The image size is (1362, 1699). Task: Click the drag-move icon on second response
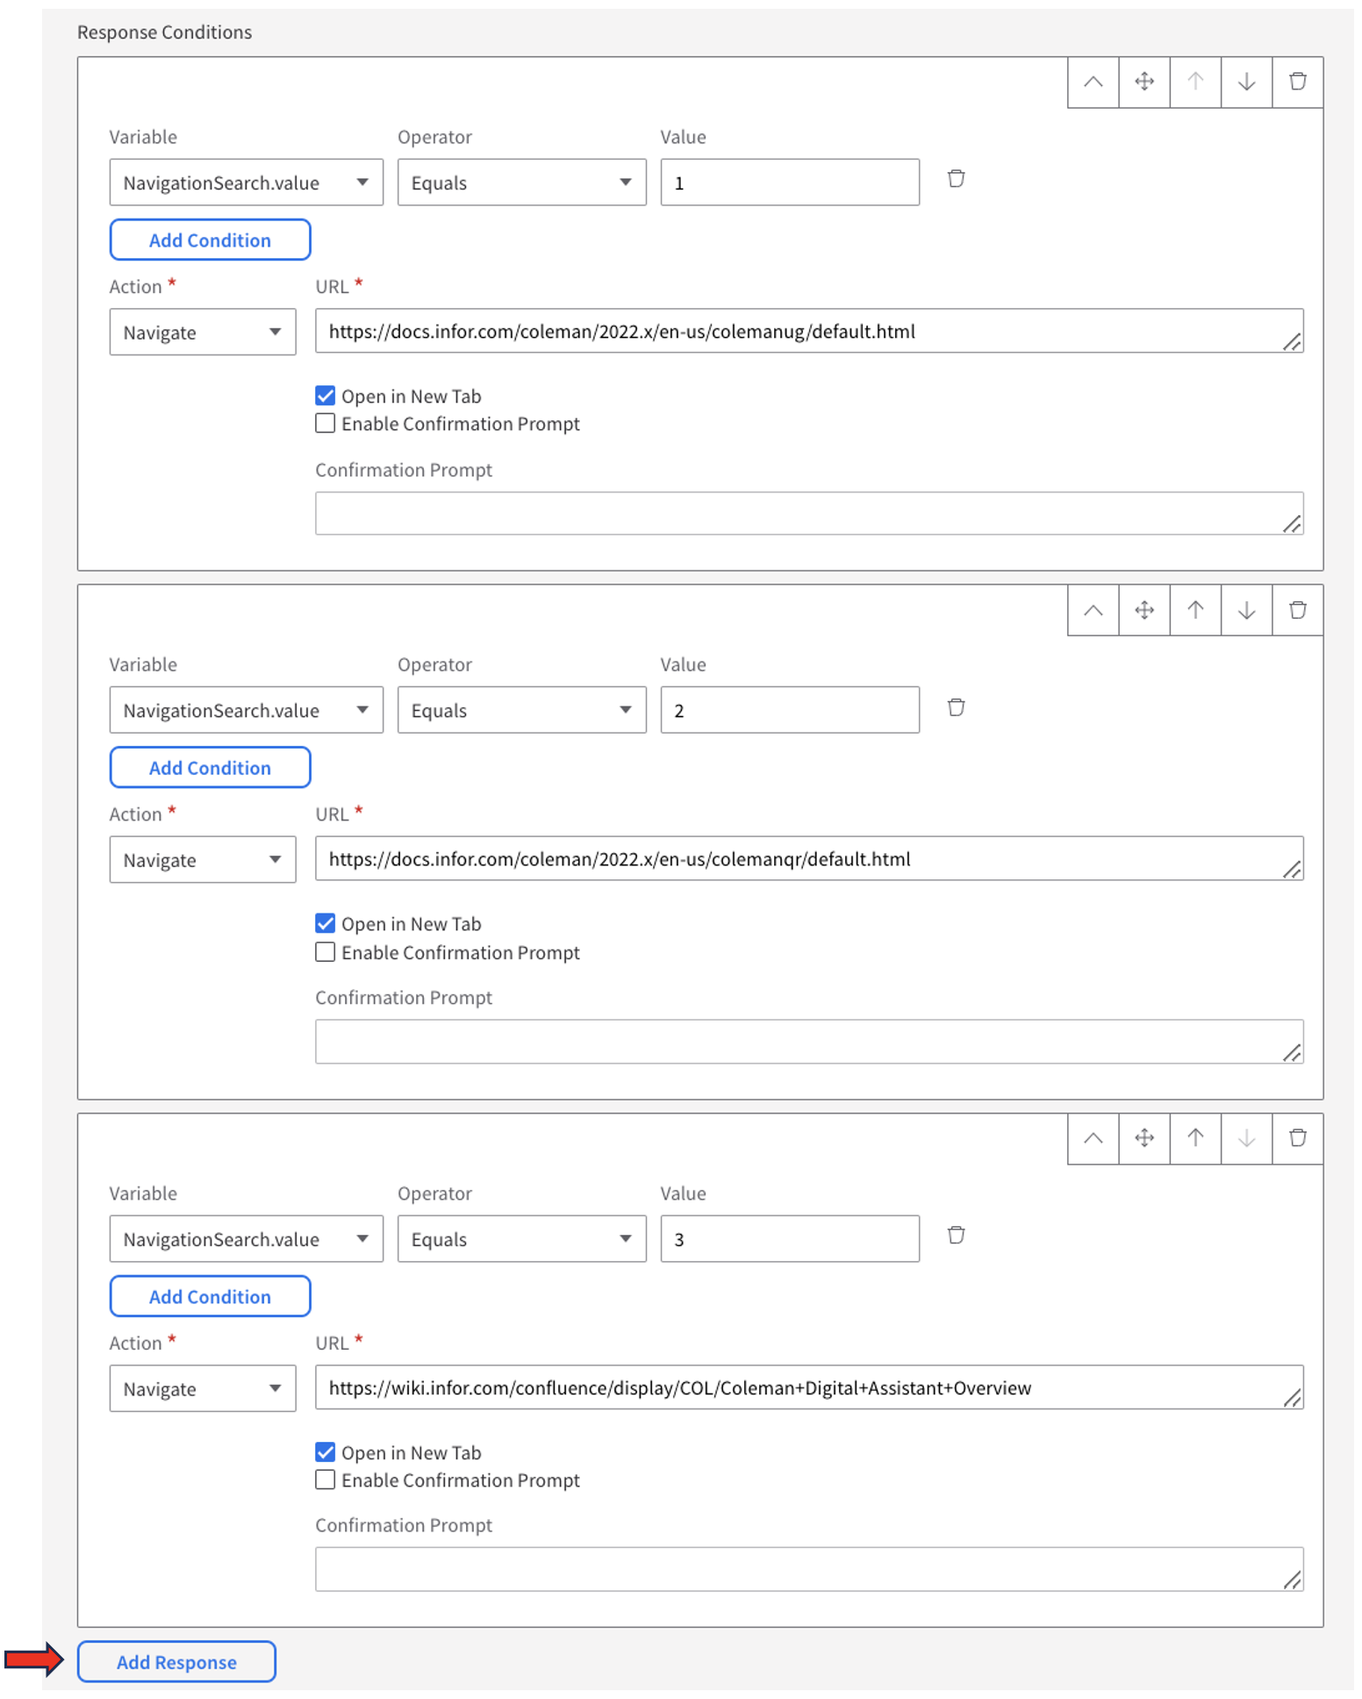coord(1144,610)
